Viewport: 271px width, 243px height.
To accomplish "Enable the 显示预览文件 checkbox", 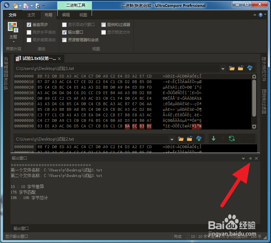I will point(103,32).
